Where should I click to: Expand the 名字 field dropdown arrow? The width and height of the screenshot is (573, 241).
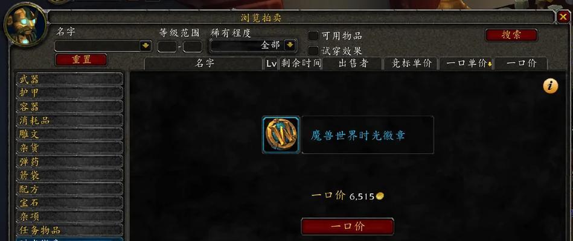pyautogui.click(x=146, y=46)
